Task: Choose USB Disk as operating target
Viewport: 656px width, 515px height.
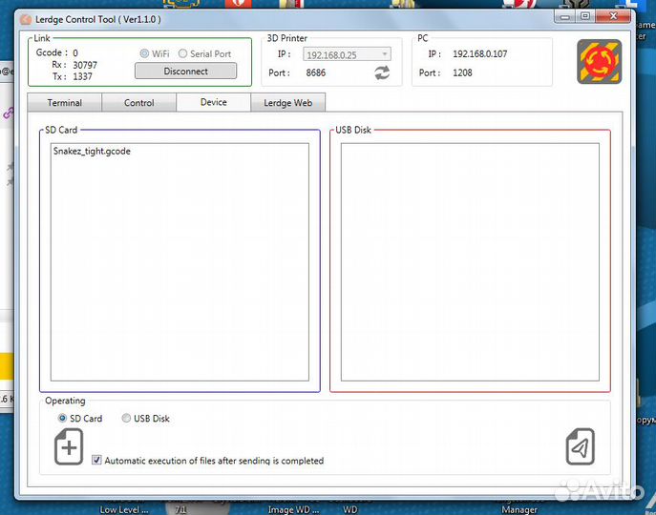Action: pyautogui.click(x=127, y=419)
